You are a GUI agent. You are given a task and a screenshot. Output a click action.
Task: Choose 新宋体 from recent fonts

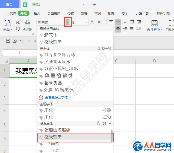75,35
